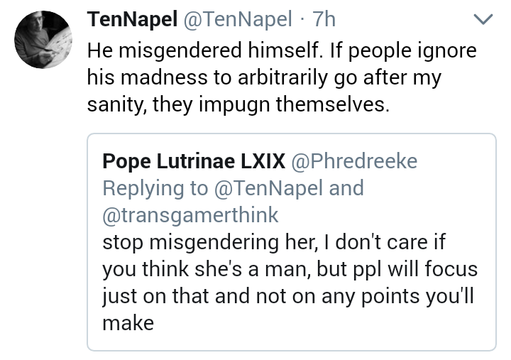Open the gray @TenNapel handle in header
The width and height of the screenshot is (511, 360).
238,19
